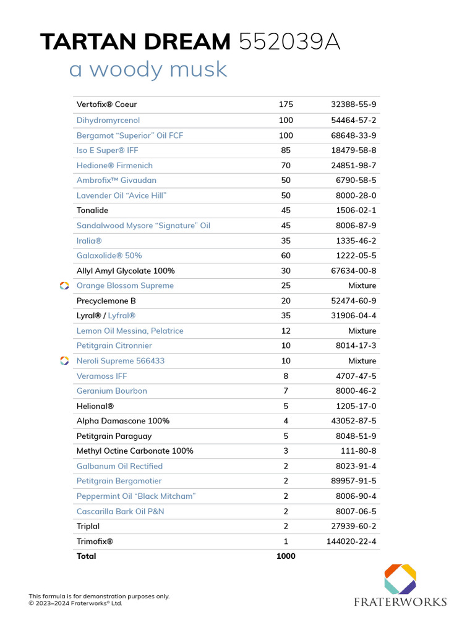This screenshot has height=633, width=475.
Task: Open Sandalwood Mysore "Signature" Oil link
Action: 143,226
